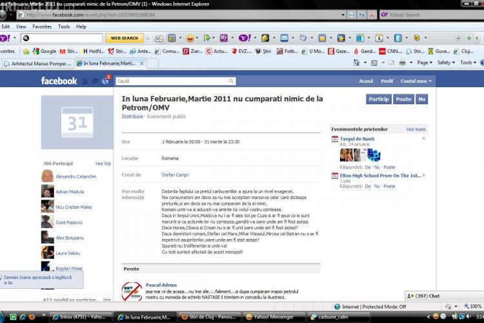Screen dimensions: 484x323
Task: Open Facebook notifications globe icon
Action: pyautogui.click(x=103, y=81)
